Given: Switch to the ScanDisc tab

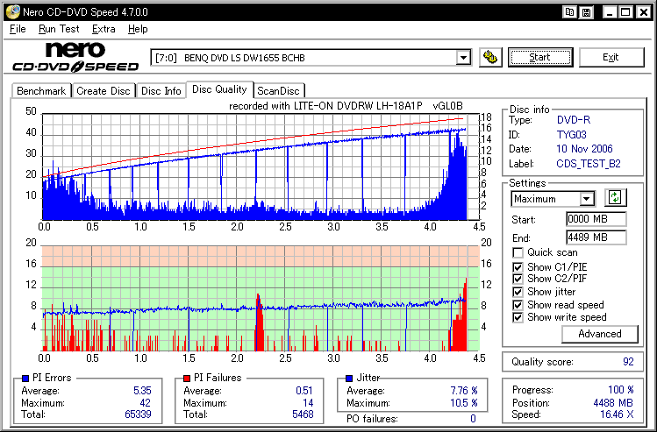Looking at the screenshot, I should [279, 91].
